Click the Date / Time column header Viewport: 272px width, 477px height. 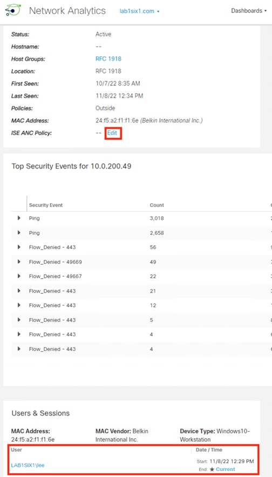tap(209, 449)
